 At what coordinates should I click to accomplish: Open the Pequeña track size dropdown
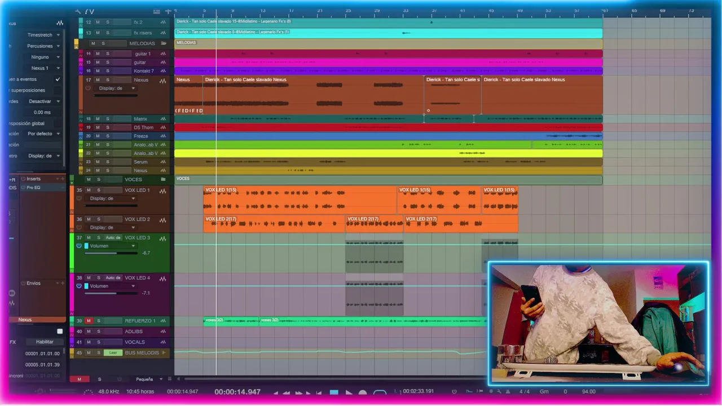click(x=149, y=379)
